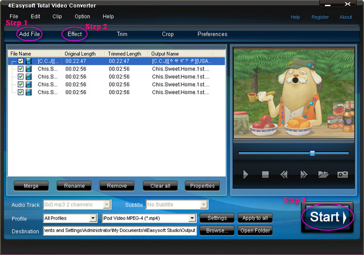This screenshot has width=364, height=255.
Task: Click the preview seek slider handle
Action: click(x=312, y=153)
